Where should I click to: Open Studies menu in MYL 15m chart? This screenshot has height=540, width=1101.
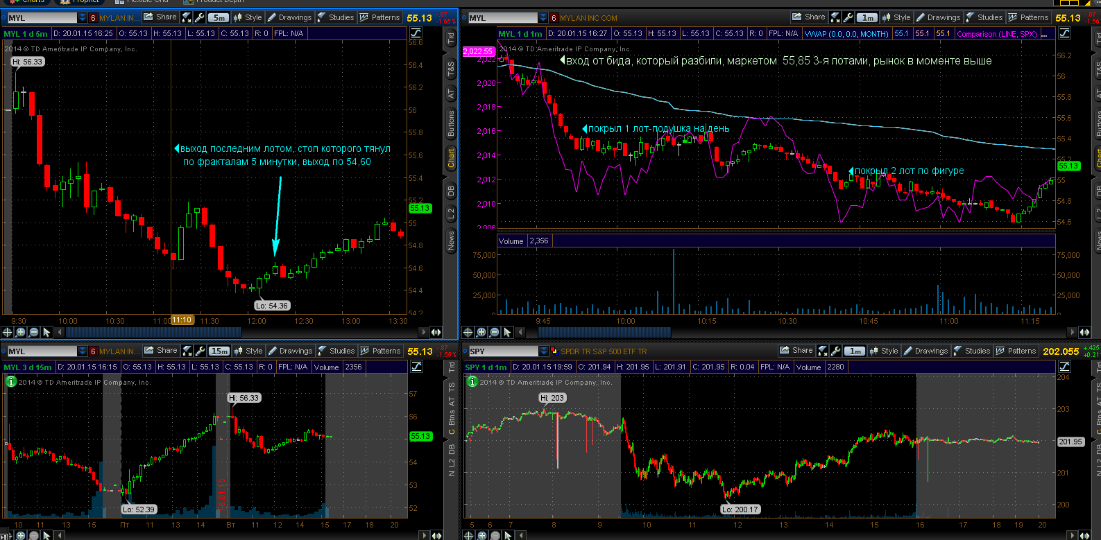click(336, 351)
